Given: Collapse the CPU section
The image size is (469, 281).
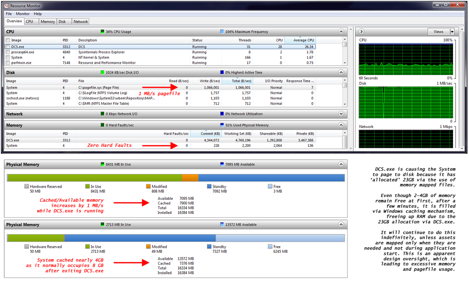Looking at the screenshot, I should [x=341, y=31].
